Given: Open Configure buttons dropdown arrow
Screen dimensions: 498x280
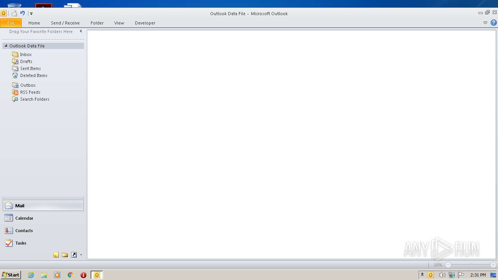Looking at the screenshot, I should [x=81, y=255].
